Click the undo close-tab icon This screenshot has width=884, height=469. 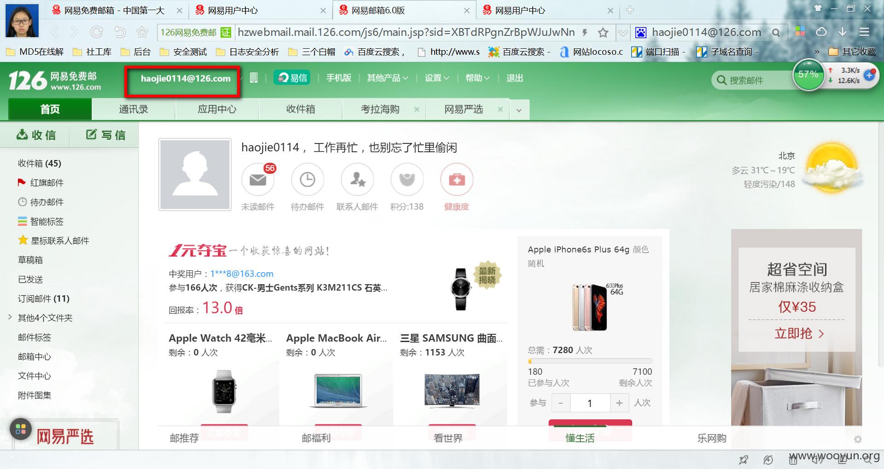[120, 32]
